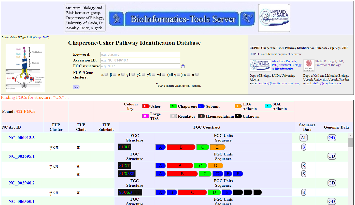This screenshot has width=355, height=205.
Task: Open All sequence data for NC_000913.3
Action: coord(304,138)
